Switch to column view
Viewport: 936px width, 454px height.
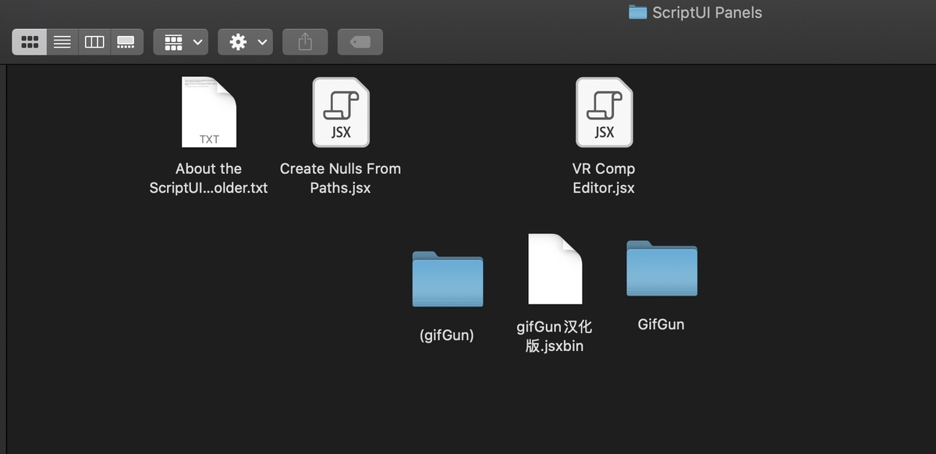point(94,42)
